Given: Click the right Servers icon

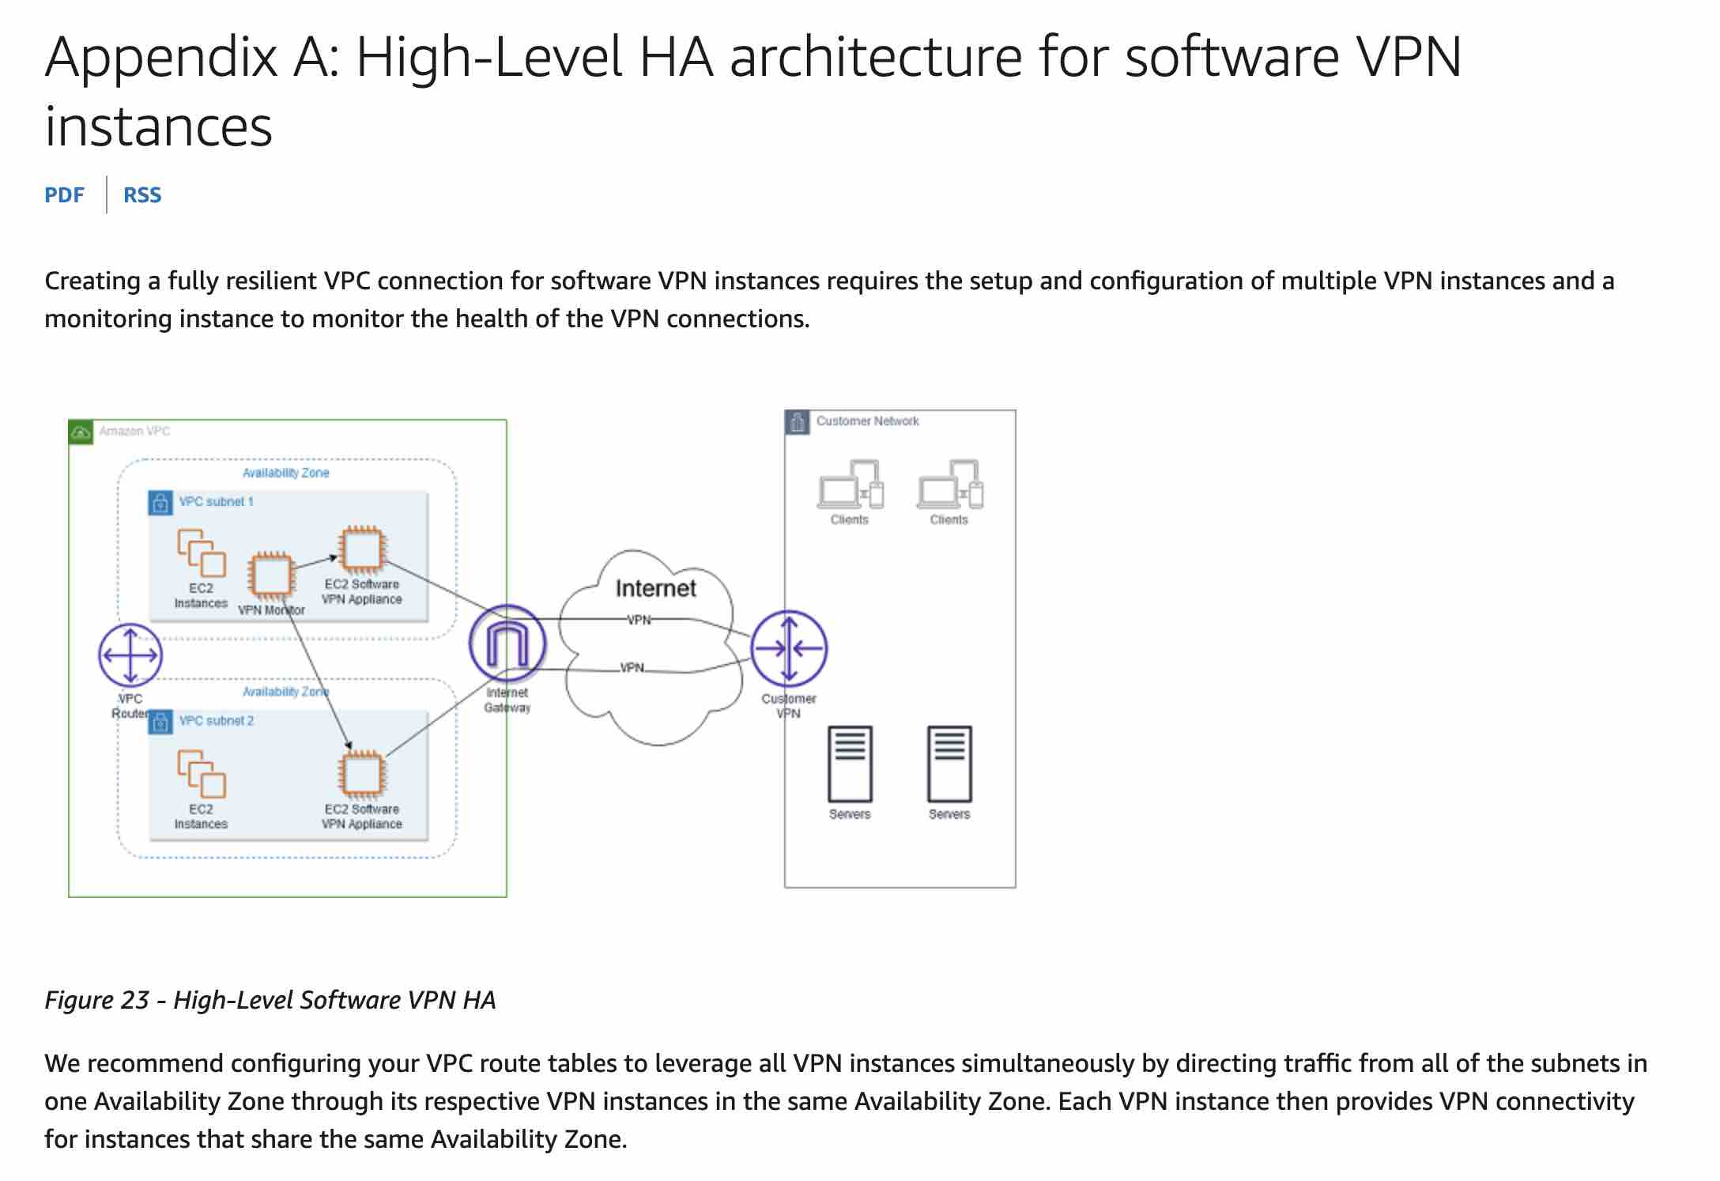Looking at the screenshot, I should (949, 764).
